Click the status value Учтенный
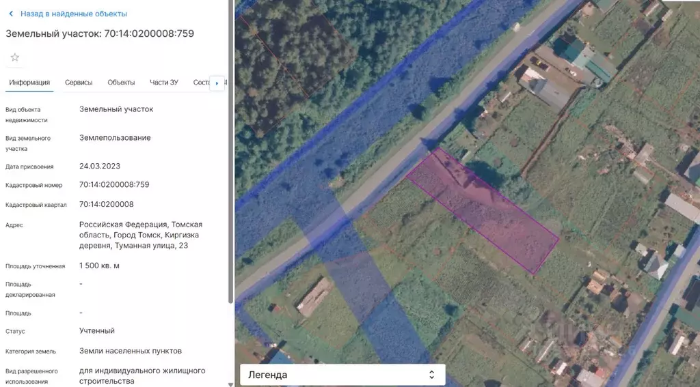The height and width of the screenshot is (387, 700). tap(97, 331)
